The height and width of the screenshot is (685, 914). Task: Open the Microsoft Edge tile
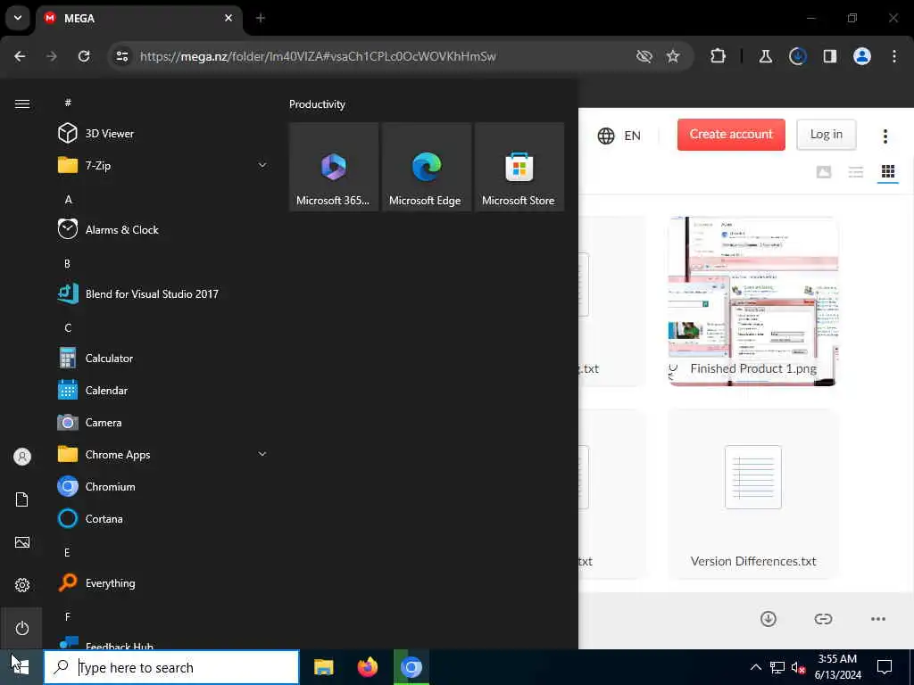426,167
